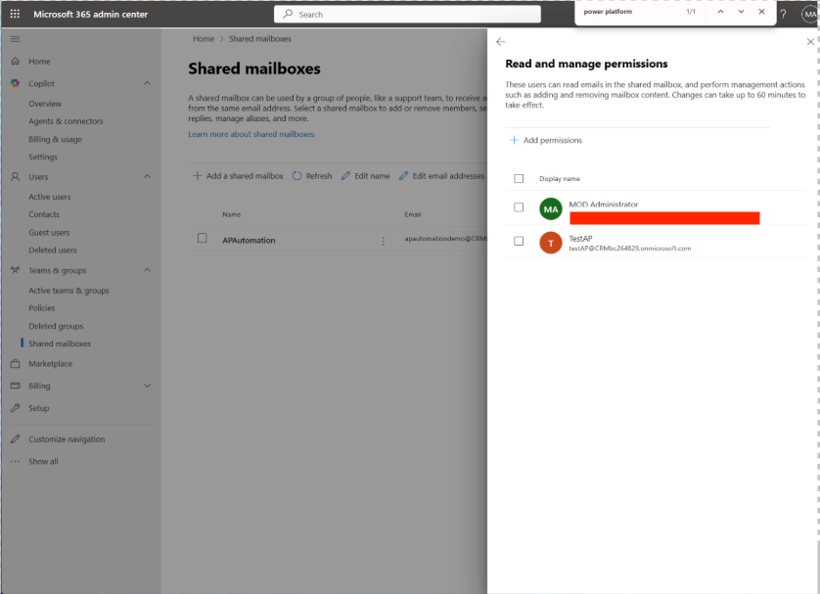This screenshot has width=820, height=594.
Task: Click the back arrow in permissions panel
Action: [501, 42]
